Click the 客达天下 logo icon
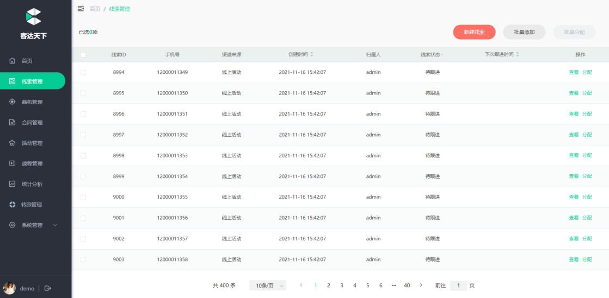Viewport: 609px width, 298px height. coord(33,16)
